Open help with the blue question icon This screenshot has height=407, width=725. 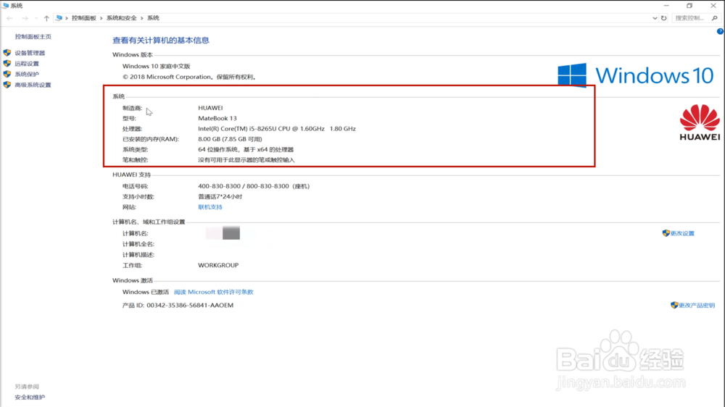coord(721,31)
